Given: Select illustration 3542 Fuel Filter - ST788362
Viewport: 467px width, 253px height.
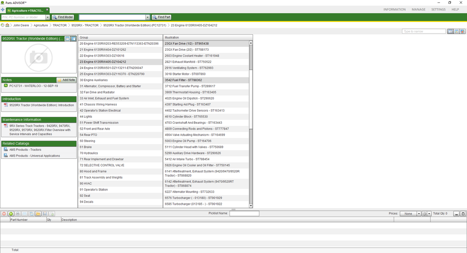Looking at the screenshot, I should pyautogui.click(x=206, y=80).
